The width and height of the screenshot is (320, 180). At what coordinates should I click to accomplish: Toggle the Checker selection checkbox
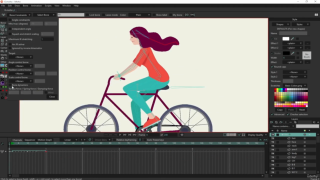[288, 114]
